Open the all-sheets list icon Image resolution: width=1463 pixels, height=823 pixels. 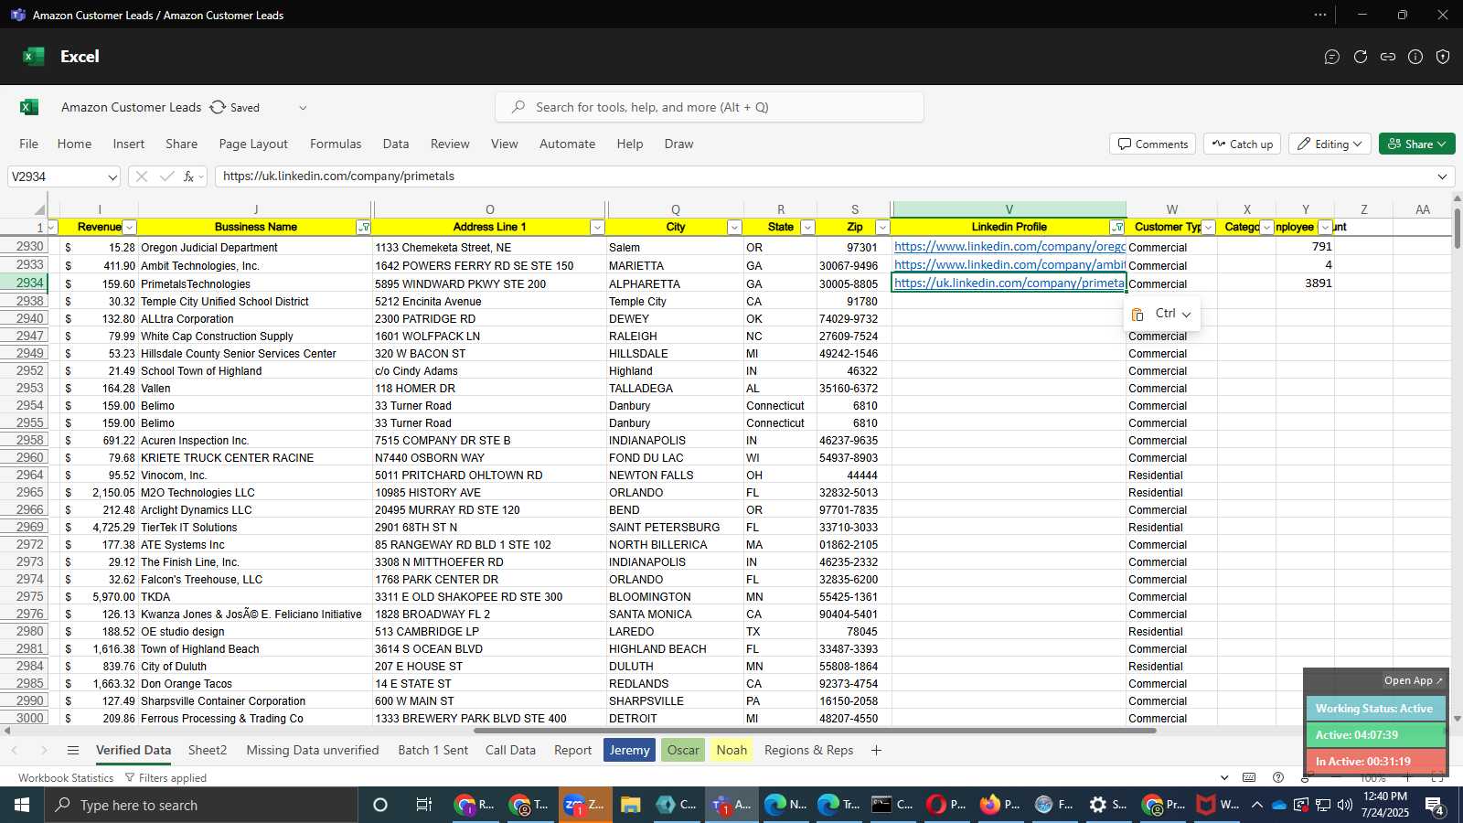73,751
